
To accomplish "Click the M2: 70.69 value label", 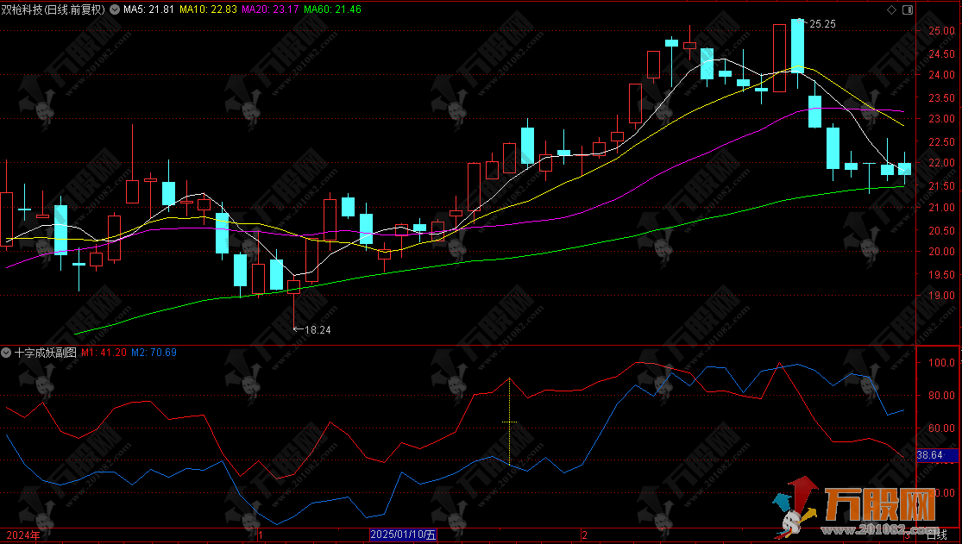I will 154,353.
